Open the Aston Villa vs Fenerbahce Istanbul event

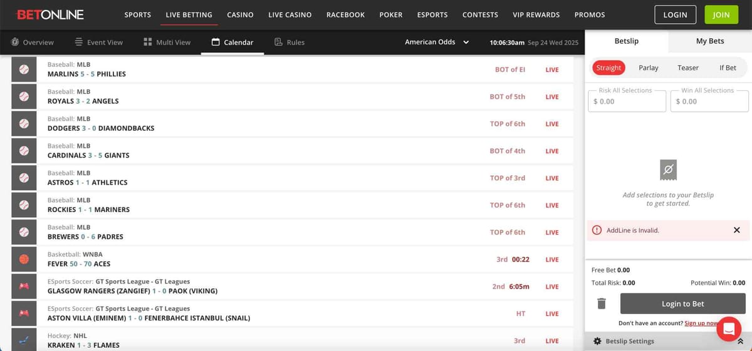292,313
